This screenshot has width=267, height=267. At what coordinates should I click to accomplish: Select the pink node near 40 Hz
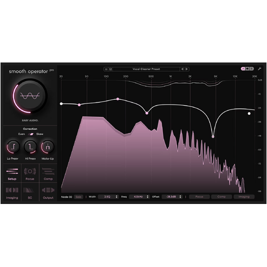pos(80,105)
